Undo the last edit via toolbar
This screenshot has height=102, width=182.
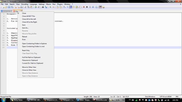(x=36, y=7)
